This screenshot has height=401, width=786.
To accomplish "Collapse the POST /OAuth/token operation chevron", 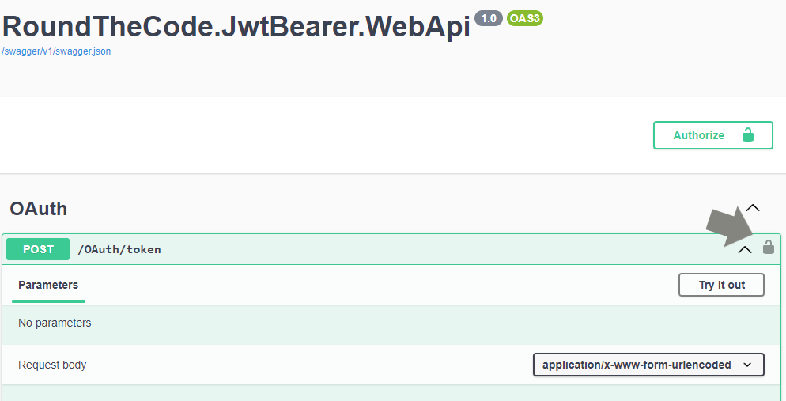I will [x=745, y=249].
